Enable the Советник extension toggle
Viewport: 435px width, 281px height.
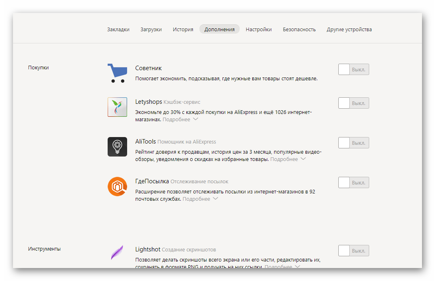(353, 70)
